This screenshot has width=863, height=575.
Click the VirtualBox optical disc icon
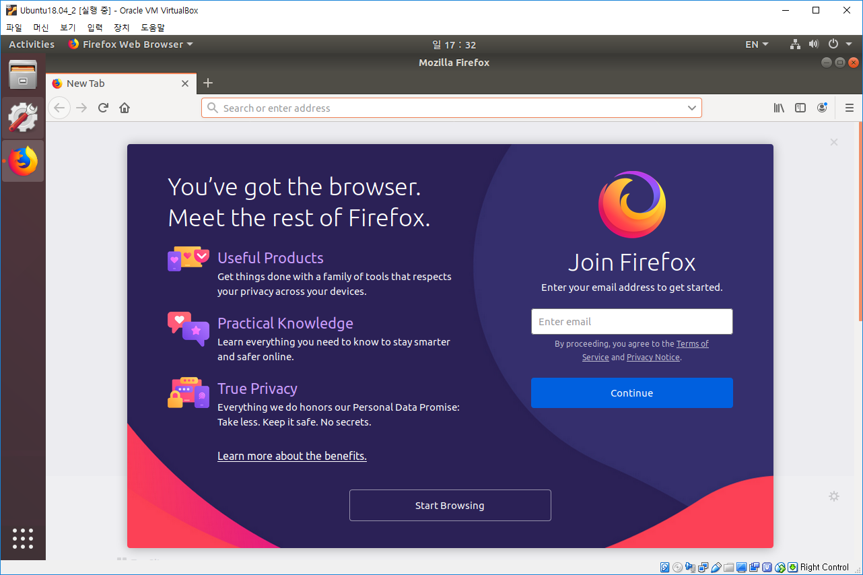(x=678, y=567)
